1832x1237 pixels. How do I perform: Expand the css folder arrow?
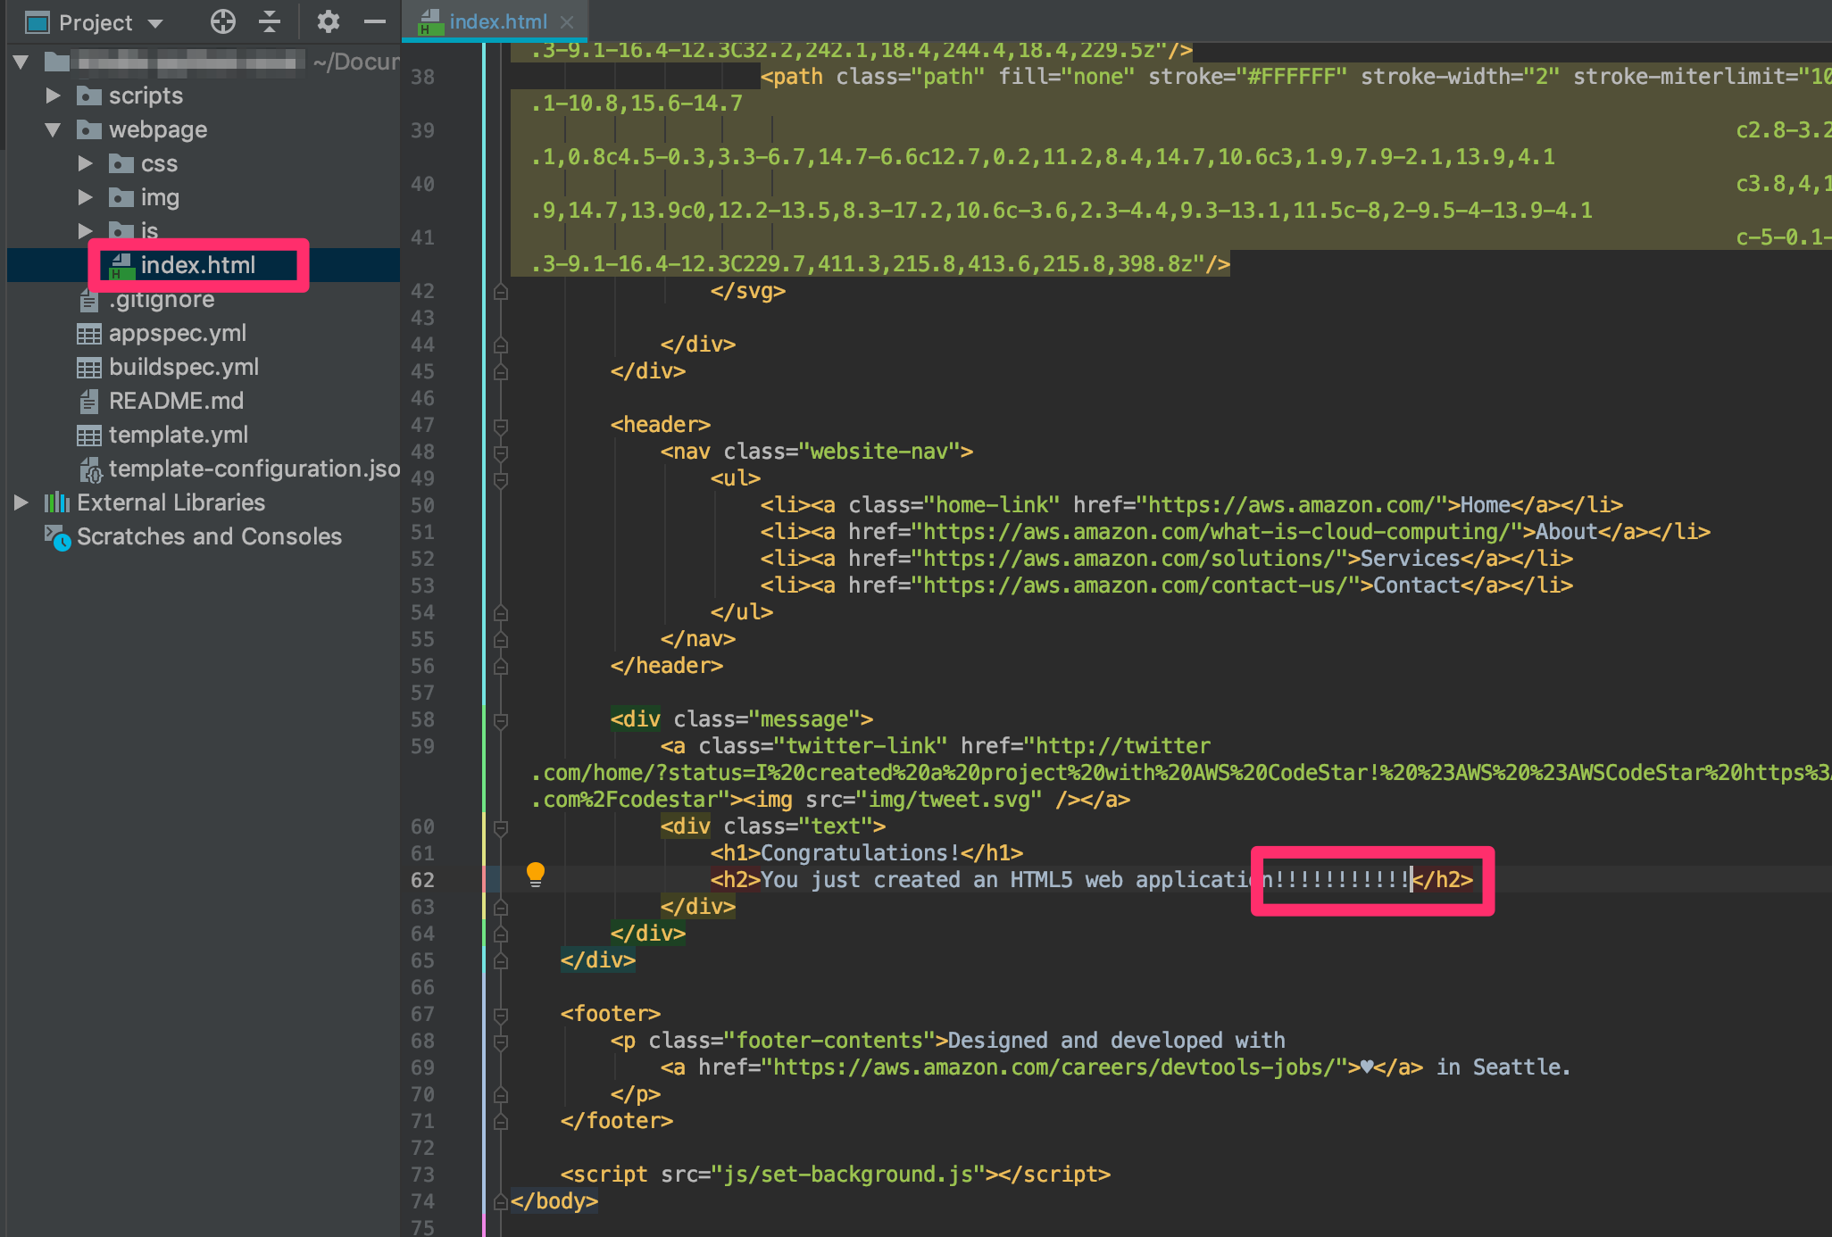86,163
